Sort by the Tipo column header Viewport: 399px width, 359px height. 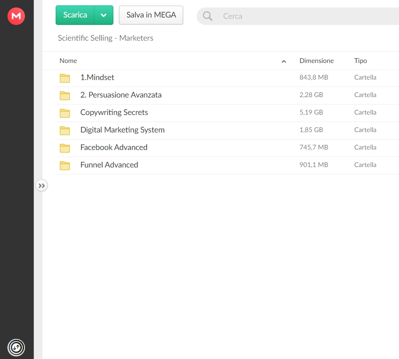(360, 61)
